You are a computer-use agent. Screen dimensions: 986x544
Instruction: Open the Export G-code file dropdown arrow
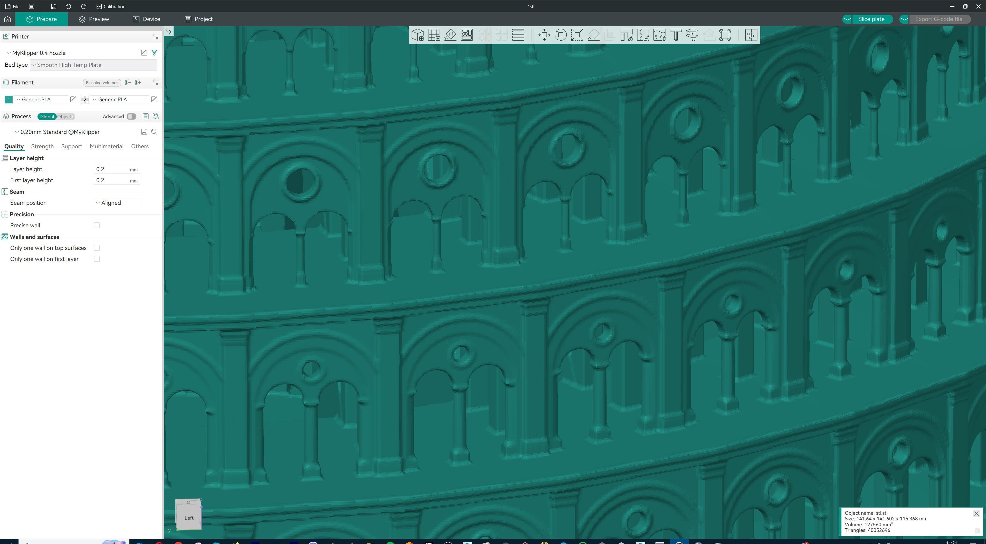pyautogui.click(x=904, y=19)
